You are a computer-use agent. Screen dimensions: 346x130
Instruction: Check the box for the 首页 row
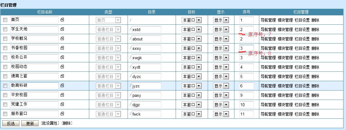(5, 20)
